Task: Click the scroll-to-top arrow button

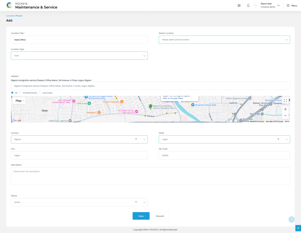Action: point(291,219)
